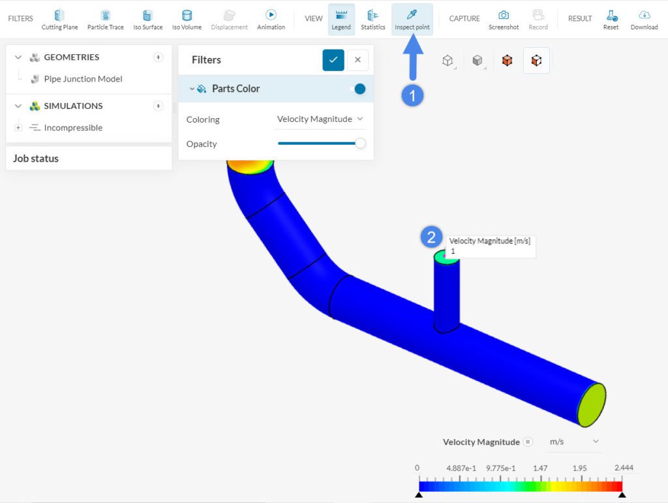Toggle the Legend display
The image size is (668, 503).
(341, 18)
